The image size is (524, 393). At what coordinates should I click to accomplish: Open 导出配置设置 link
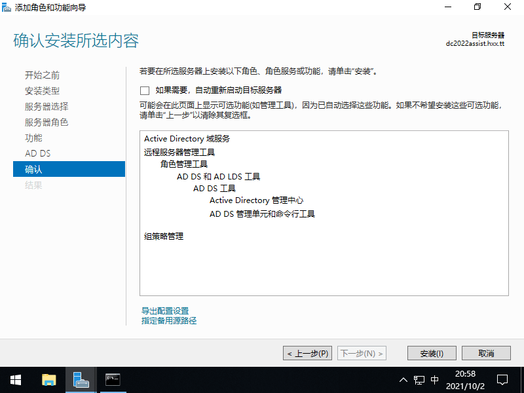pyautogui.click(x=165, y=310)
